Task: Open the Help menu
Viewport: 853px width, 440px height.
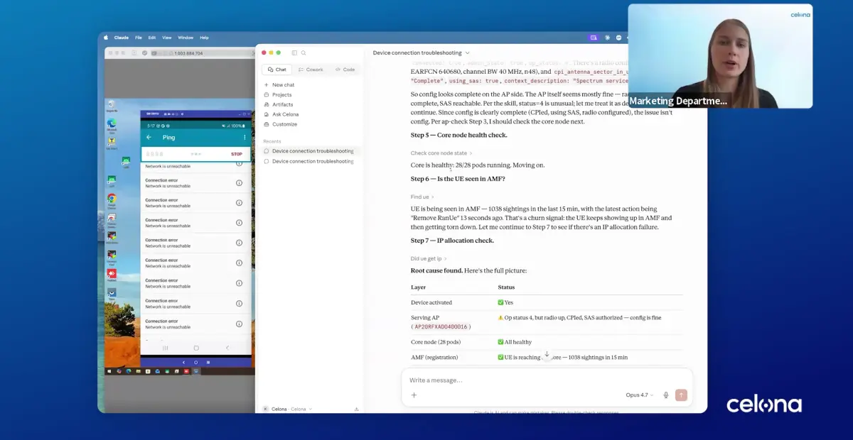Action: coord(204,38)
